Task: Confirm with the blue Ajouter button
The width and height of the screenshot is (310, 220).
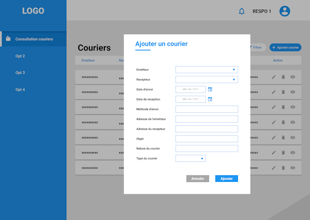Action: (227, 179)
